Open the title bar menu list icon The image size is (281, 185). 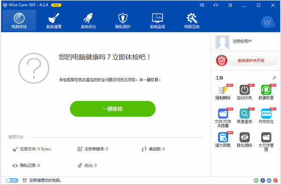tap(230, 5)
